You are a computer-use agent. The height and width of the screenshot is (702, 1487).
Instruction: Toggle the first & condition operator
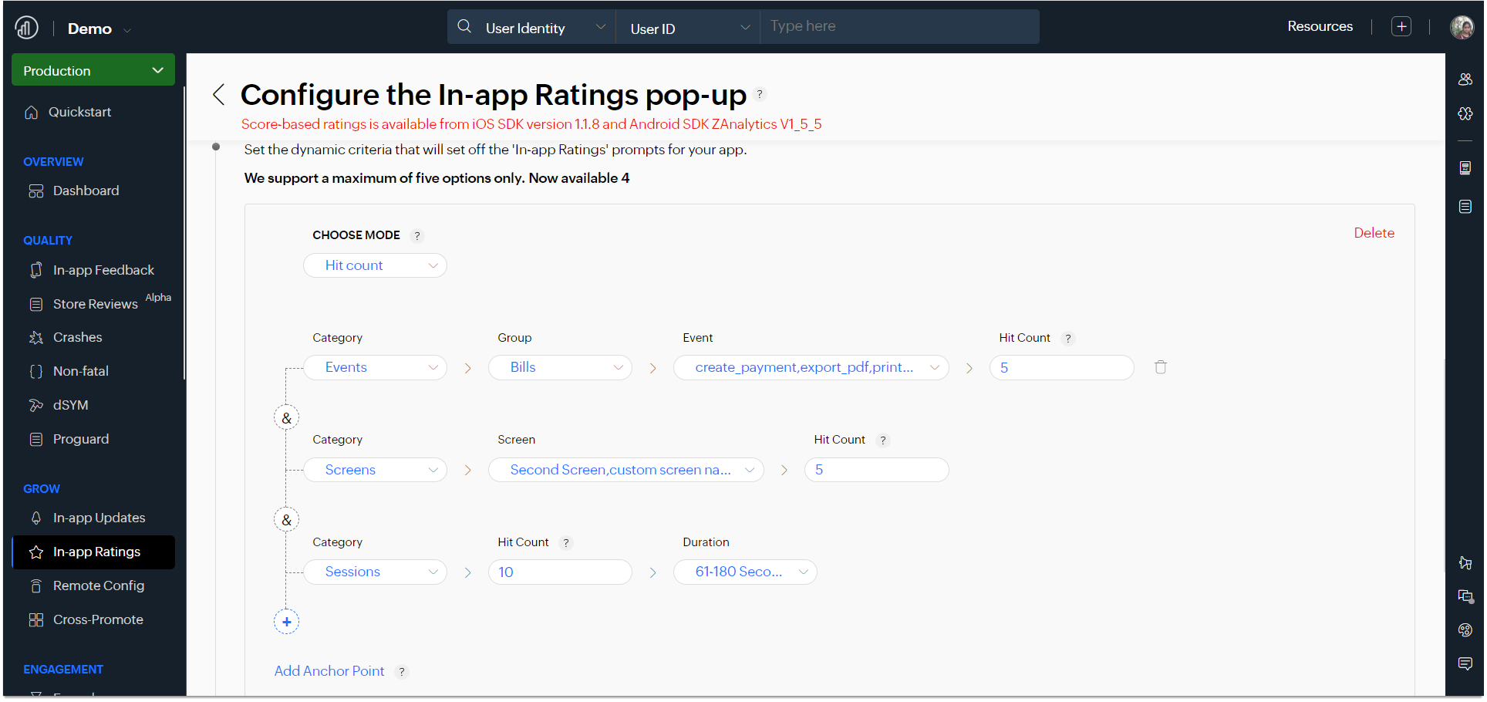point(286,418)
